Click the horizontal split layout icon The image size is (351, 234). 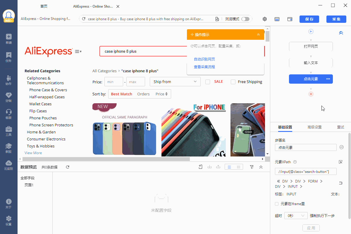click(277, 19)
